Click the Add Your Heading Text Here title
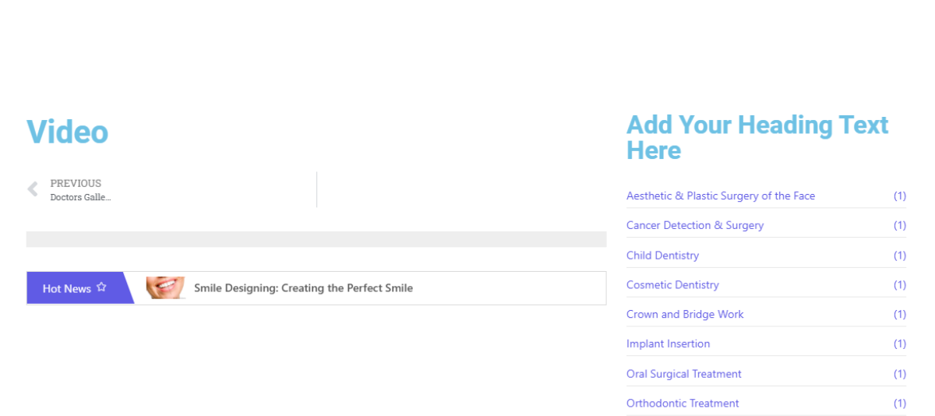This screenshot has width=935, height=416. pos(757,137)
